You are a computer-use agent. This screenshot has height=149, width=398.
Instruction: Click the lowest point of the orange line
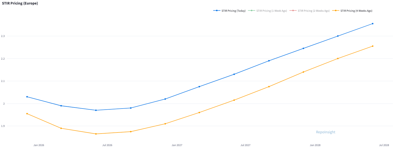(x=96, y=134)
